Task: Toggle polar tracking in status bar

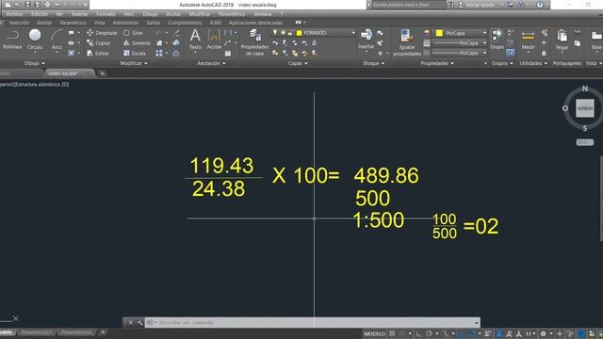Action: pyautogui.click(x=429, y=333)
